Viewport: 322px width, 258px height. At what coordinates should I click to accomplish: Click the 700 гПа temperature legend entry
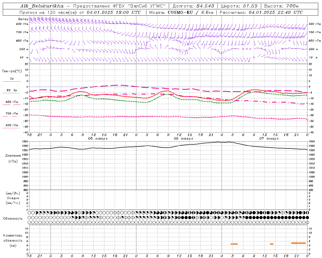point(12,114)
